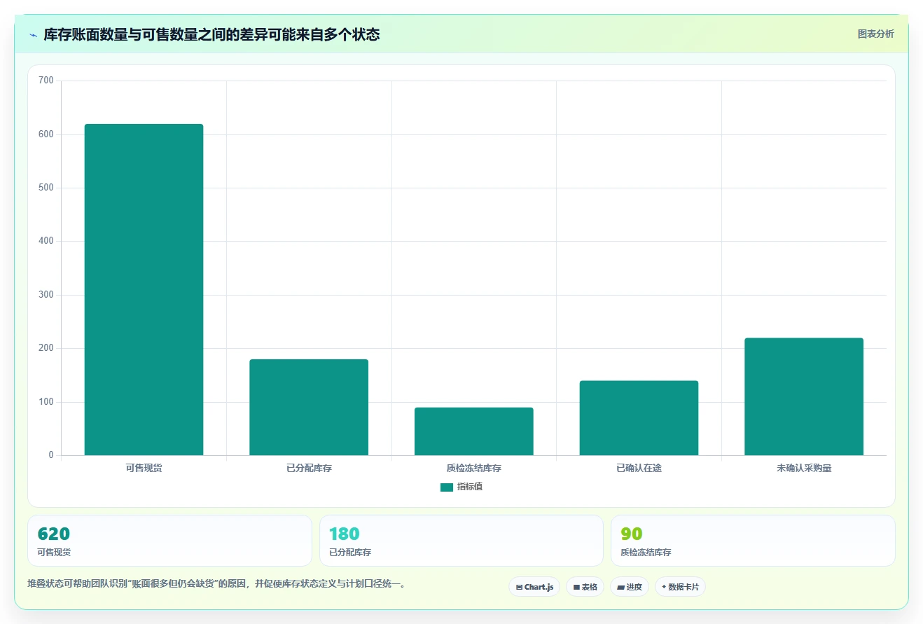This screenshot has height=624, width=923.
Task: Click the 已确认在途 bar in the chart
Action: click(639, 418)
